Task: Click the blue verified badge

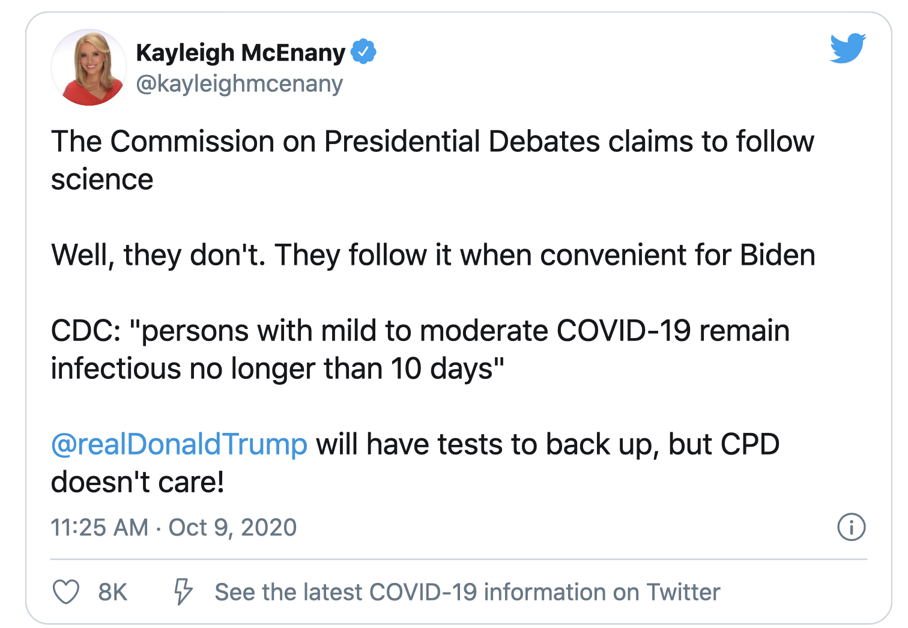Action: point(363,52)
